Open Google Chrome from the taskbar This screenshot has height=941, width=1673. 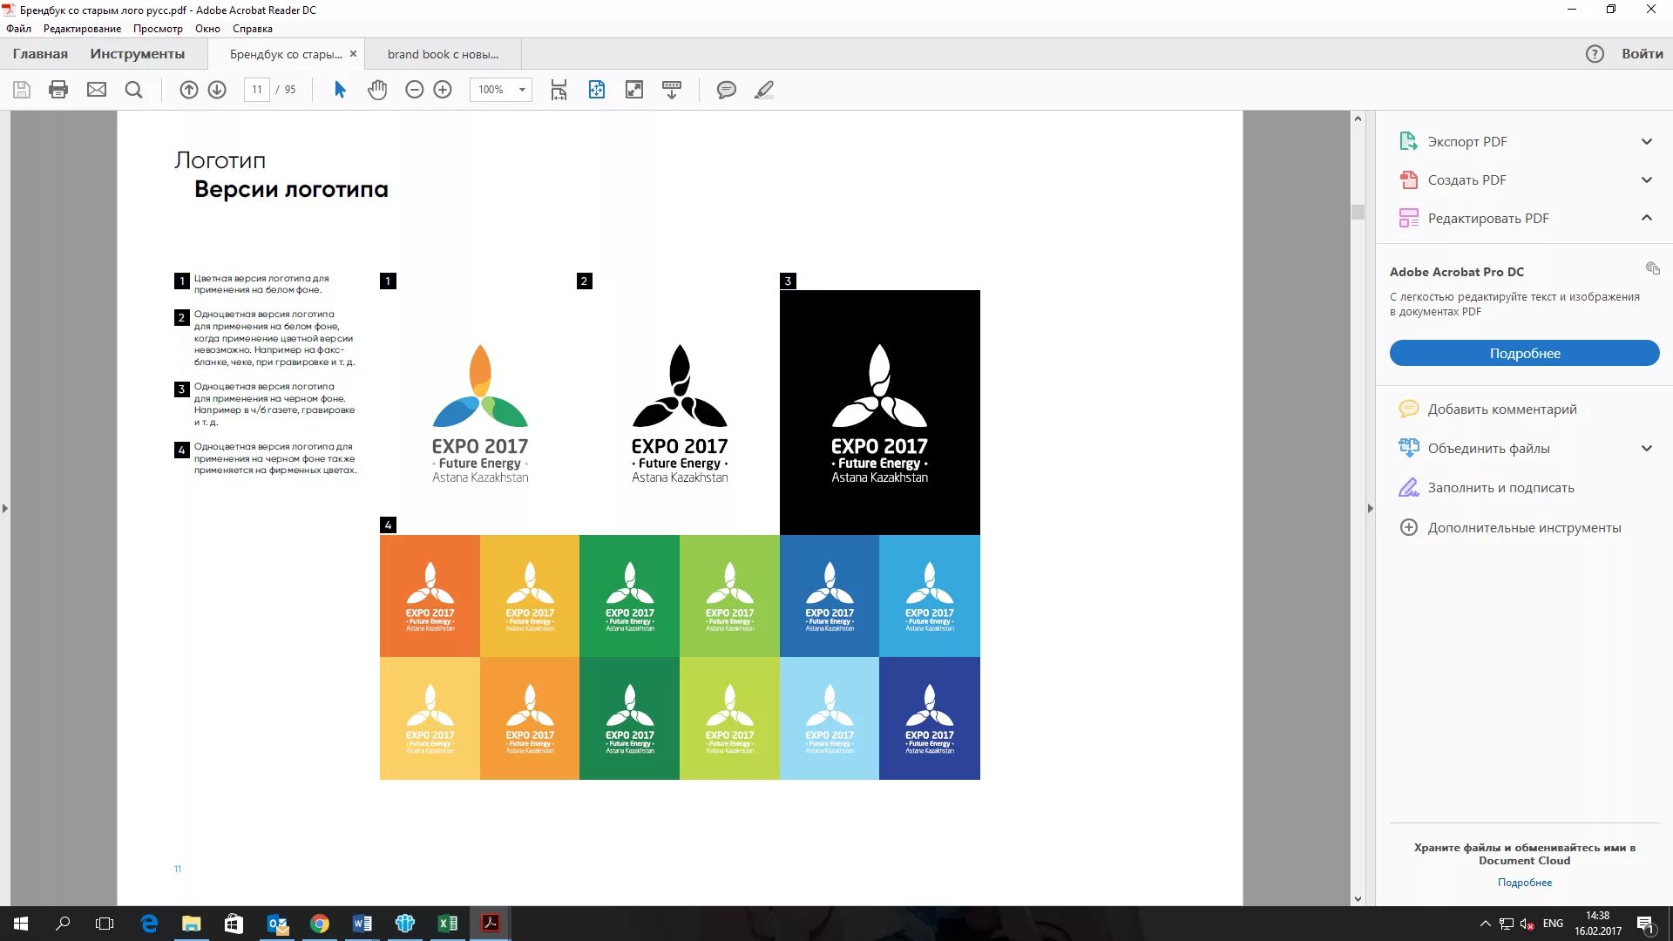click(320, 924)
